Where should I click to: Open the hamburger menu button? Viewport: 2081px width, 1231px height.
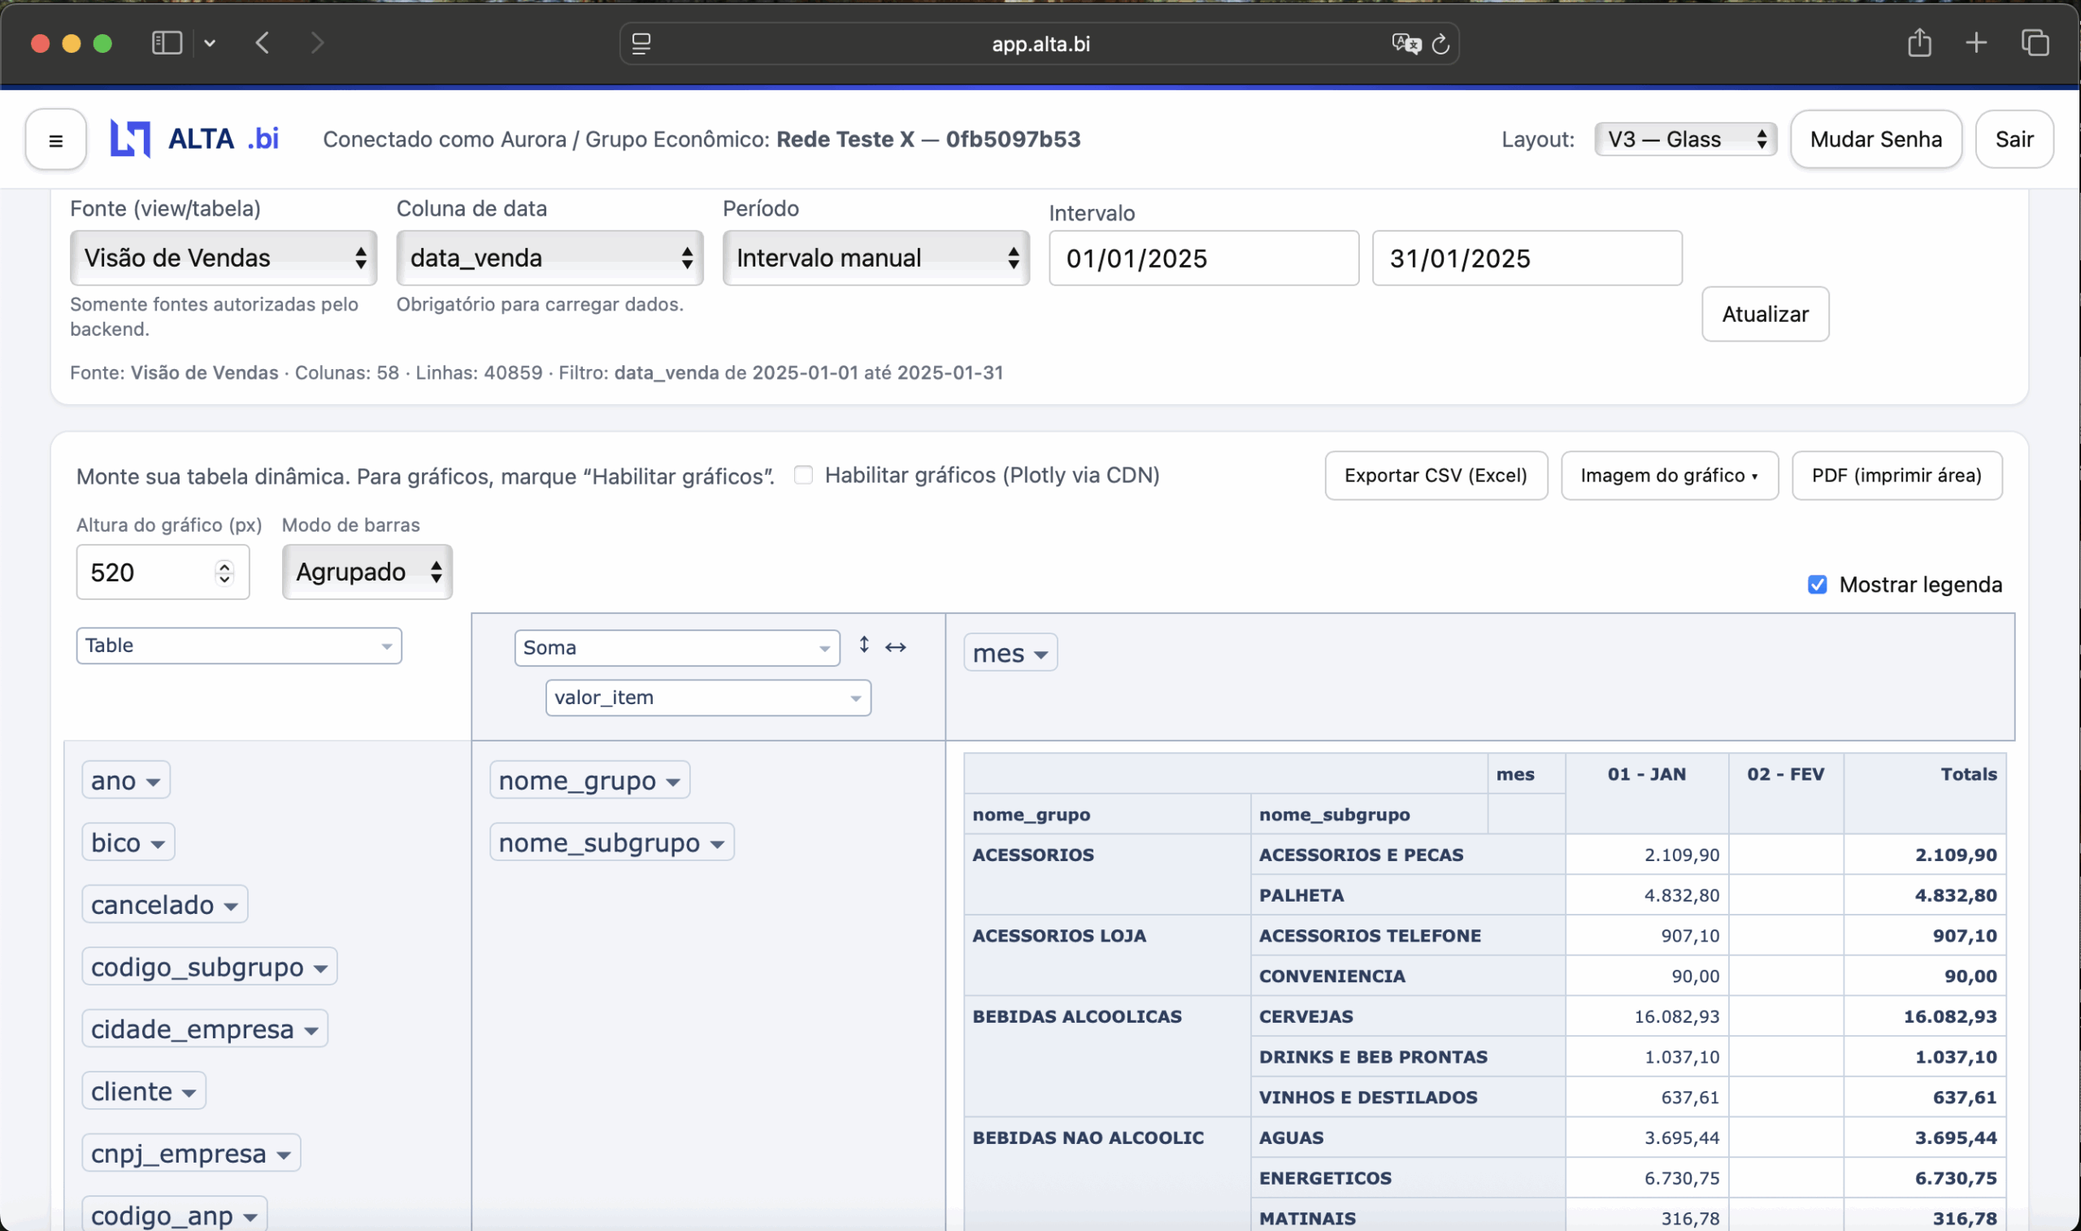55,140
